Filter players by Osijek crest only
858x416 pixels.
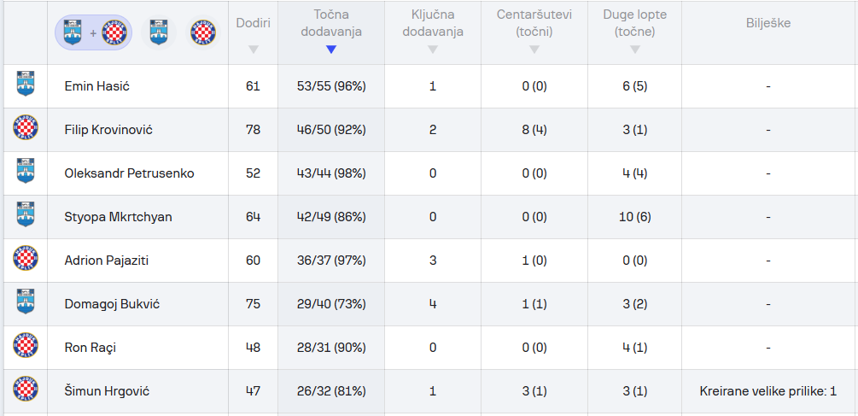point(158,32)
